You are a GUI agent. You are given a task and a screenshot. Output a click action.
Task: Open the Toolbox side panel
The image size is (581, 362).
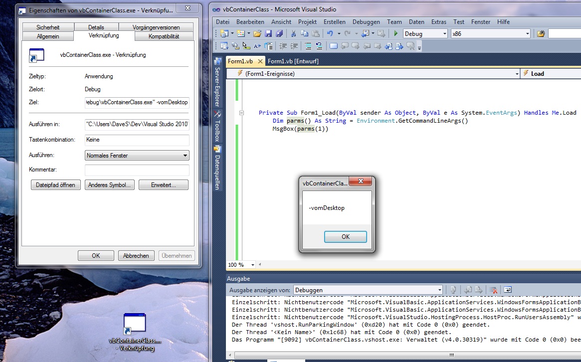(x=217, y=126)
